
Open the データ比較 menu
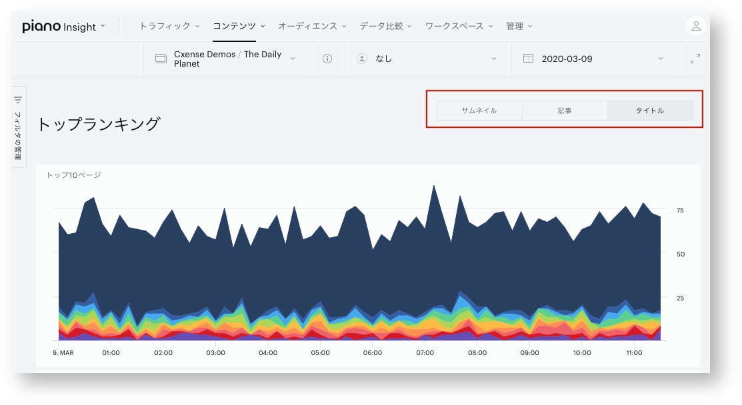[x=386, y=26]
